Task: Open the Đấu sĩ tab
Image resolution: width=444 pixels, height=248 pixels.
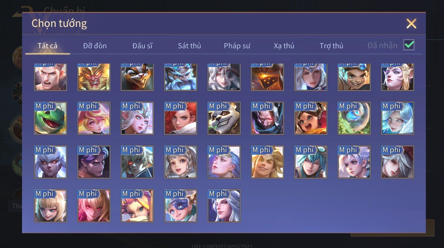Action: pos(142,46)
